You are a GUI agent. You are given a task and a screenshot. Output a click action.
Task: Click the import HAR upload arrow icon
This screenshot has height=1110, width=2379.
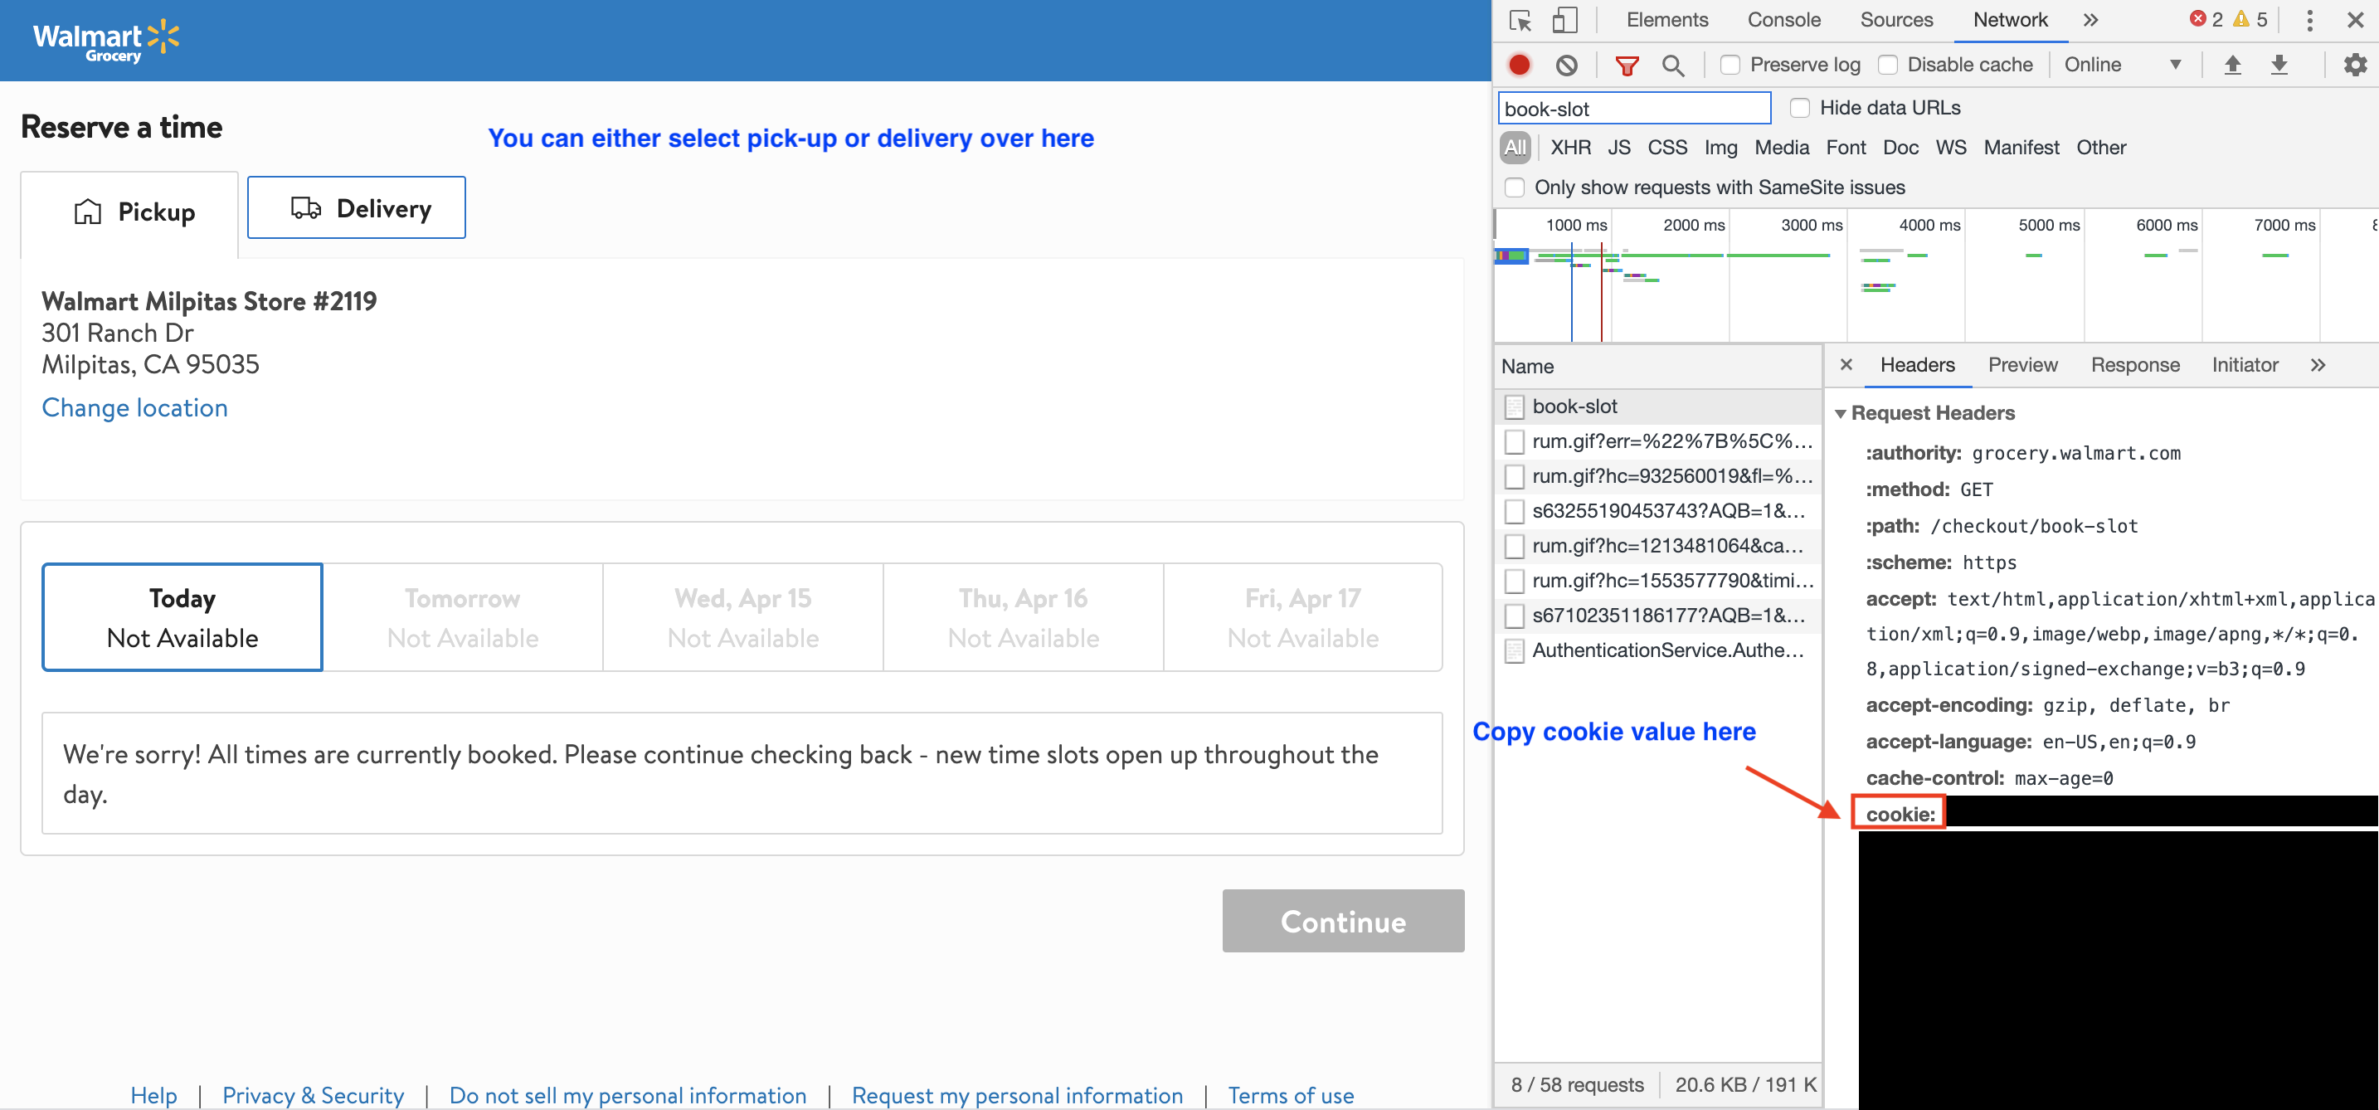pos(2231,65)
